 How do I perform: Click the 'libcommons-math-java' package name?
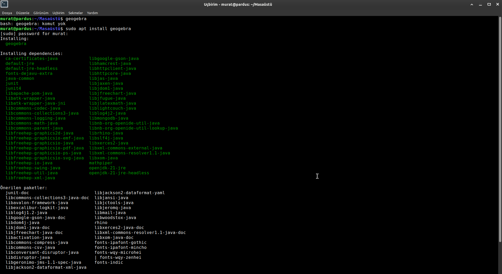[x=32, y=123]
